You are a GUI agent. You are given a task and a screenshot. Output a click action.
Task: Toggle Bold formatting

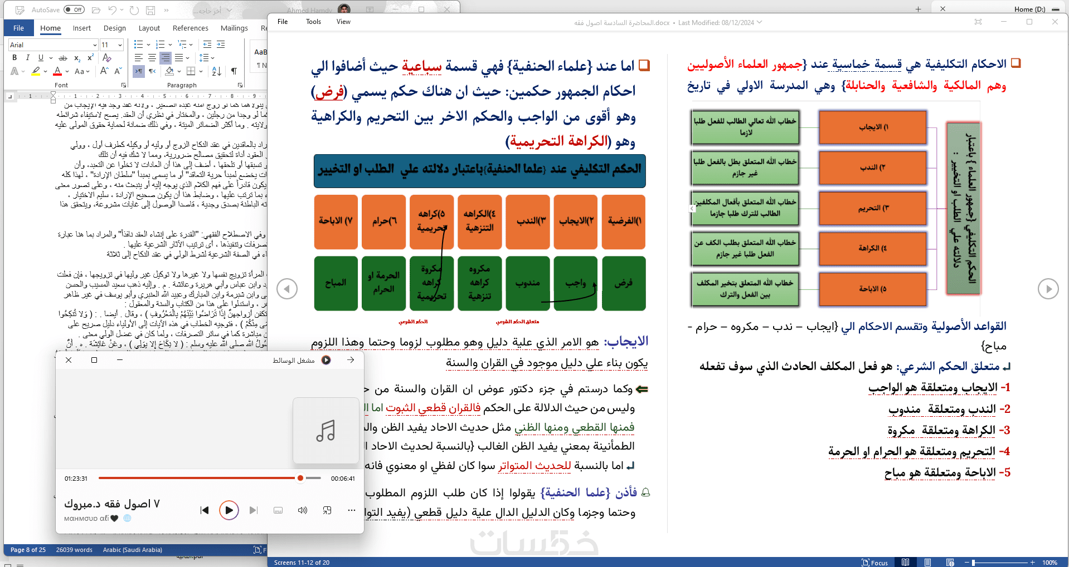click(14, 58)
